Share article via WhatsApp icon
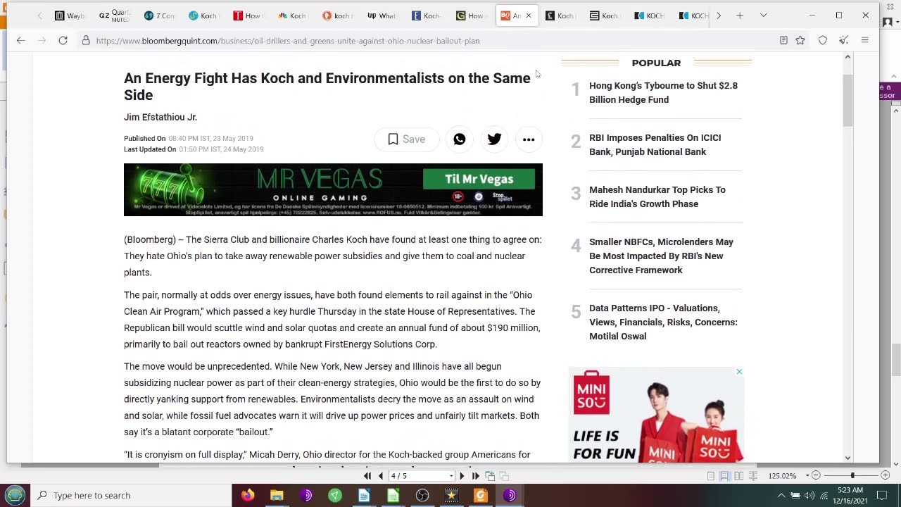This screenshot has width=901, height=507. pyautogui.click(x=459, y=139)
